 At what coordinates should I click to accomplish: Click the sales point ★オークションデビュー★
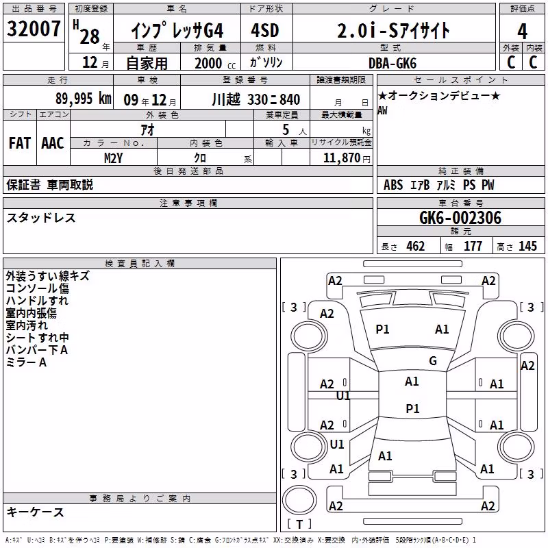click(x=439, y=95)
